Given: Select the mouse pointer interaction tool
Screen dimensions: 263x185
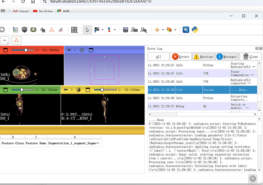Looking at the screenshot, I should [88, 30].
